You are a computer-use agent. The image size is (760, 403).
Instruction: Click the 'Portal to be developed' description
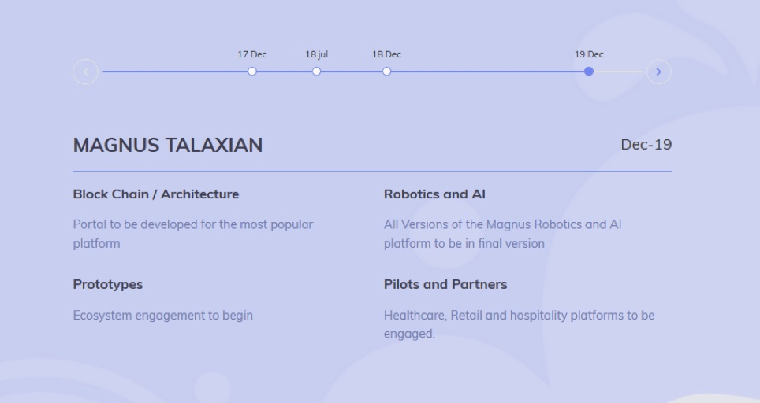coord(193,234)
